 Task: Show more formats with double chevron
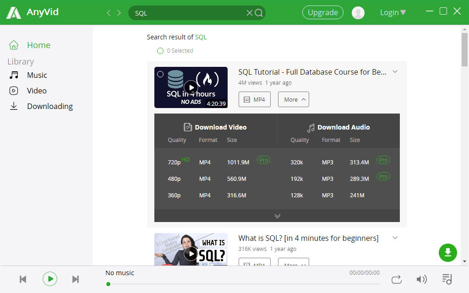point(277,216)
